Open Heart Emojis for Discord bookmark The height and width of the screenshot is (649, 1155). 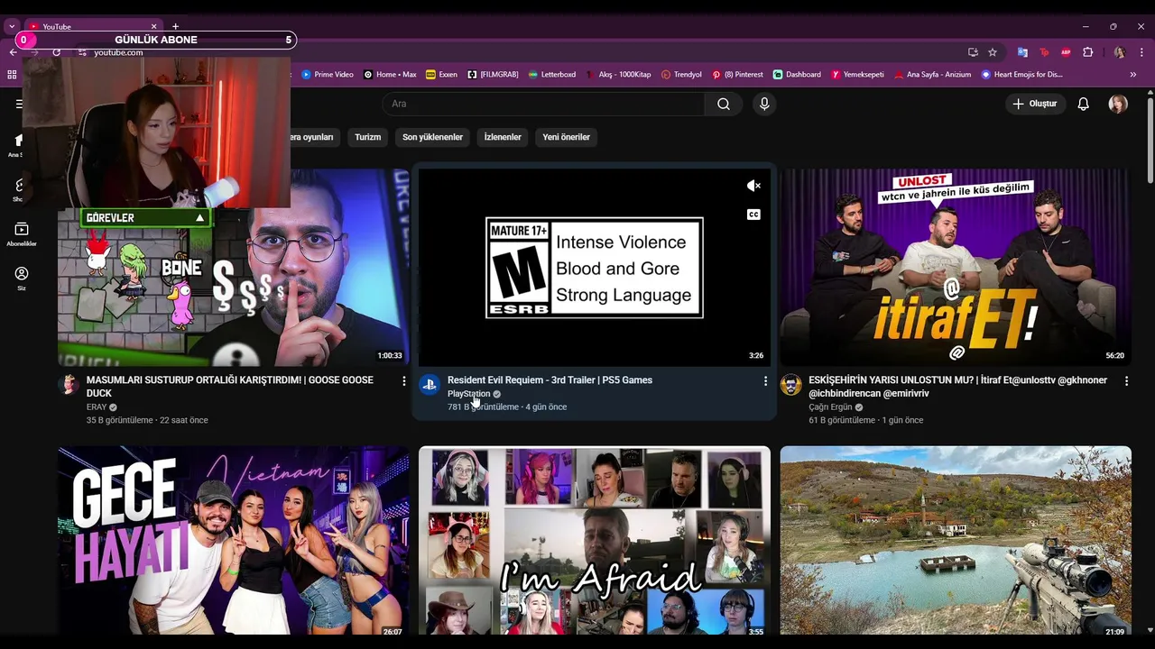(1022, 75)
